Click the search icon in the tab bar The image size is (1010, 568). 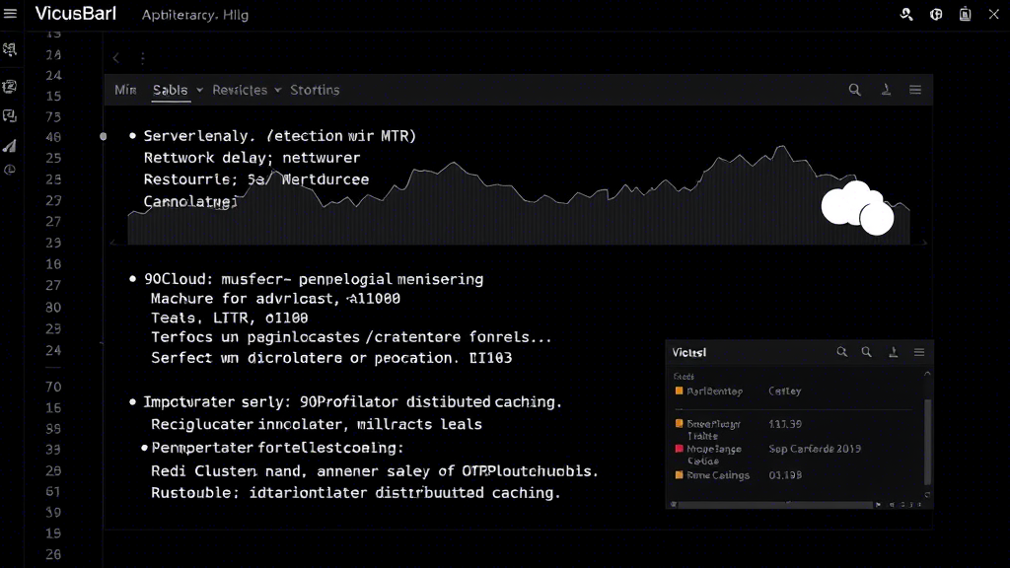(855, 90)
